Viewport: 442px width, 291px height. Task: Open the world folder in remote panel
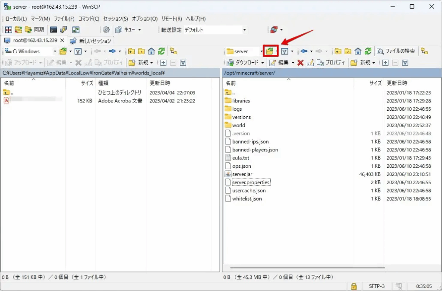(x=239, y=125)
